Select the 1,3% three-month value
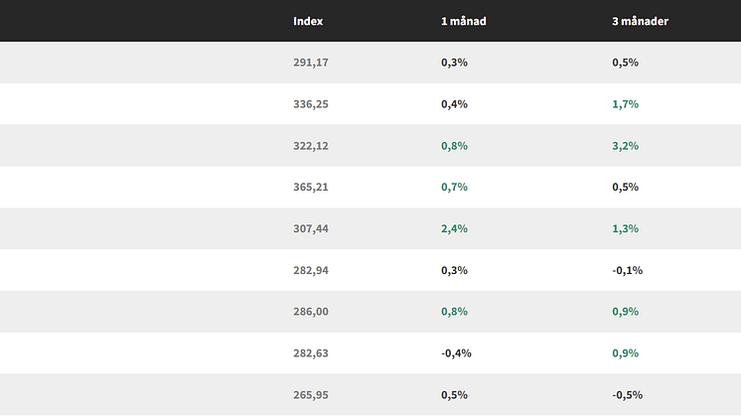Image resolution: width=741 pixels, height=416 pixels. pos(625,228)
